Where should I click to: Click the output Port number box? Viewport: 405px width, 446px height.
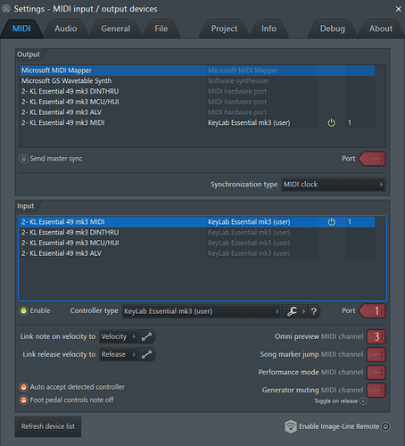[372, 159]
